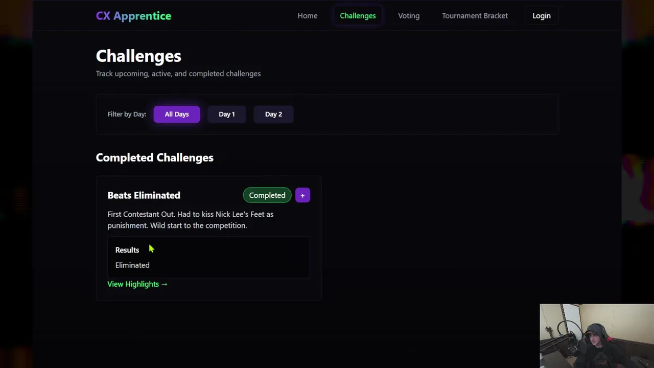Click the Beats Eliminated challenge title

click(144, 195)
